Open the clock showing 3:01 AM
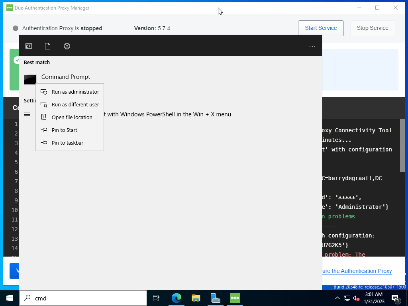The height and width of the screenshot is (306, 408). [x=374, y=298]
